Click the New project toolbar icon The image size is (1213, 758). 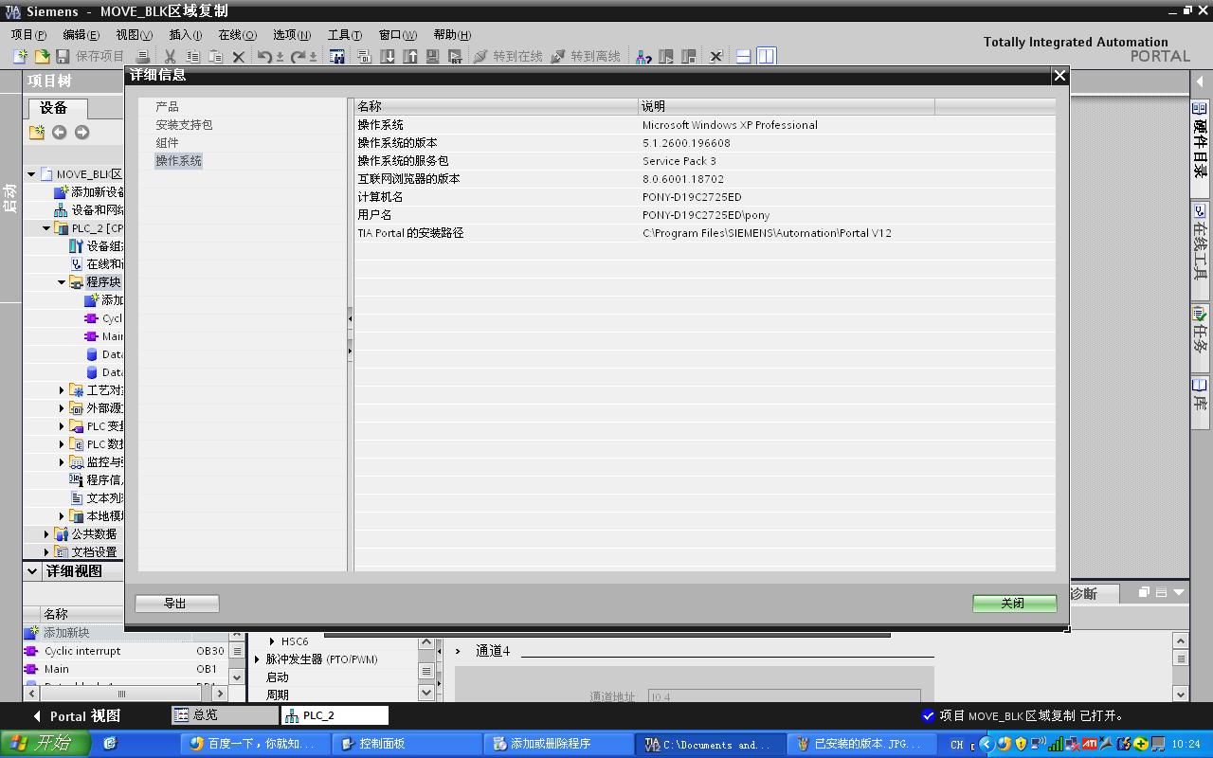[x=20, y=57]
